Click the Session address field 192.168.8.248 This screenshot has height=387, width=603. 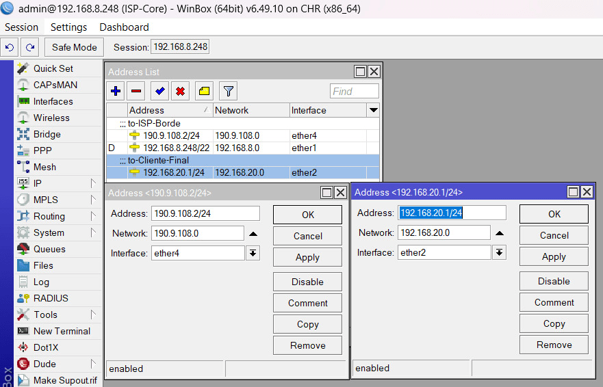(180, 47)
